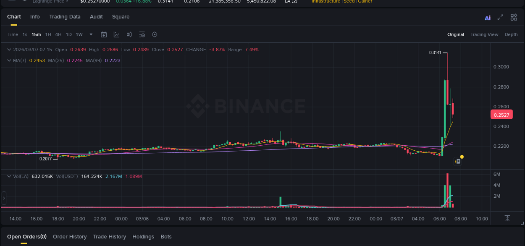Collapse the MA indicator row

pyautogui.click(x=8, y=60)
